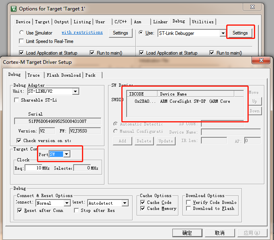The height and width of the screenshot is (240, 274).
Task: Click the IR len field
Action: pyautogui.click(x=214, y=140)
